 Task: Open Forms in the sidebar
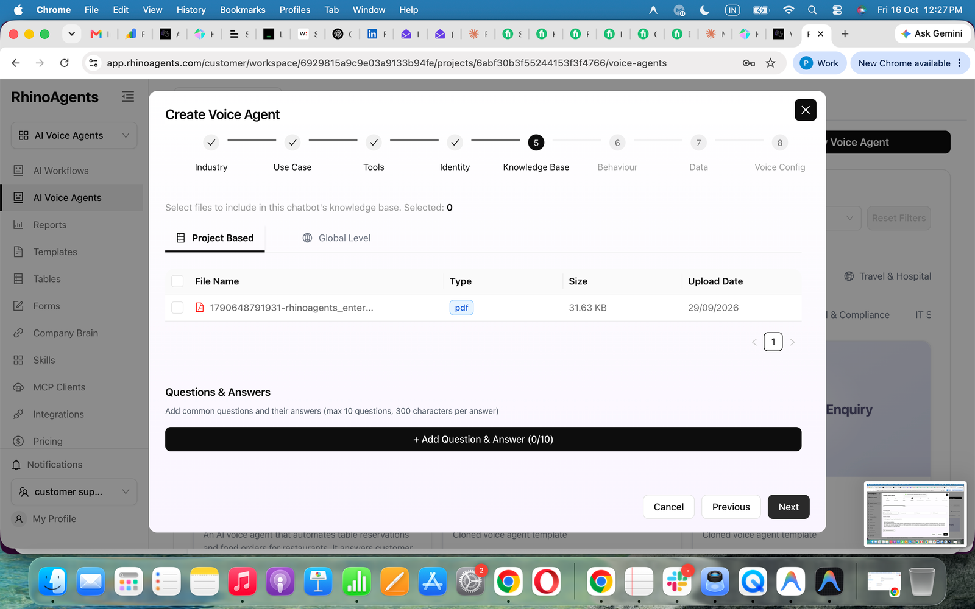[46, 306]
